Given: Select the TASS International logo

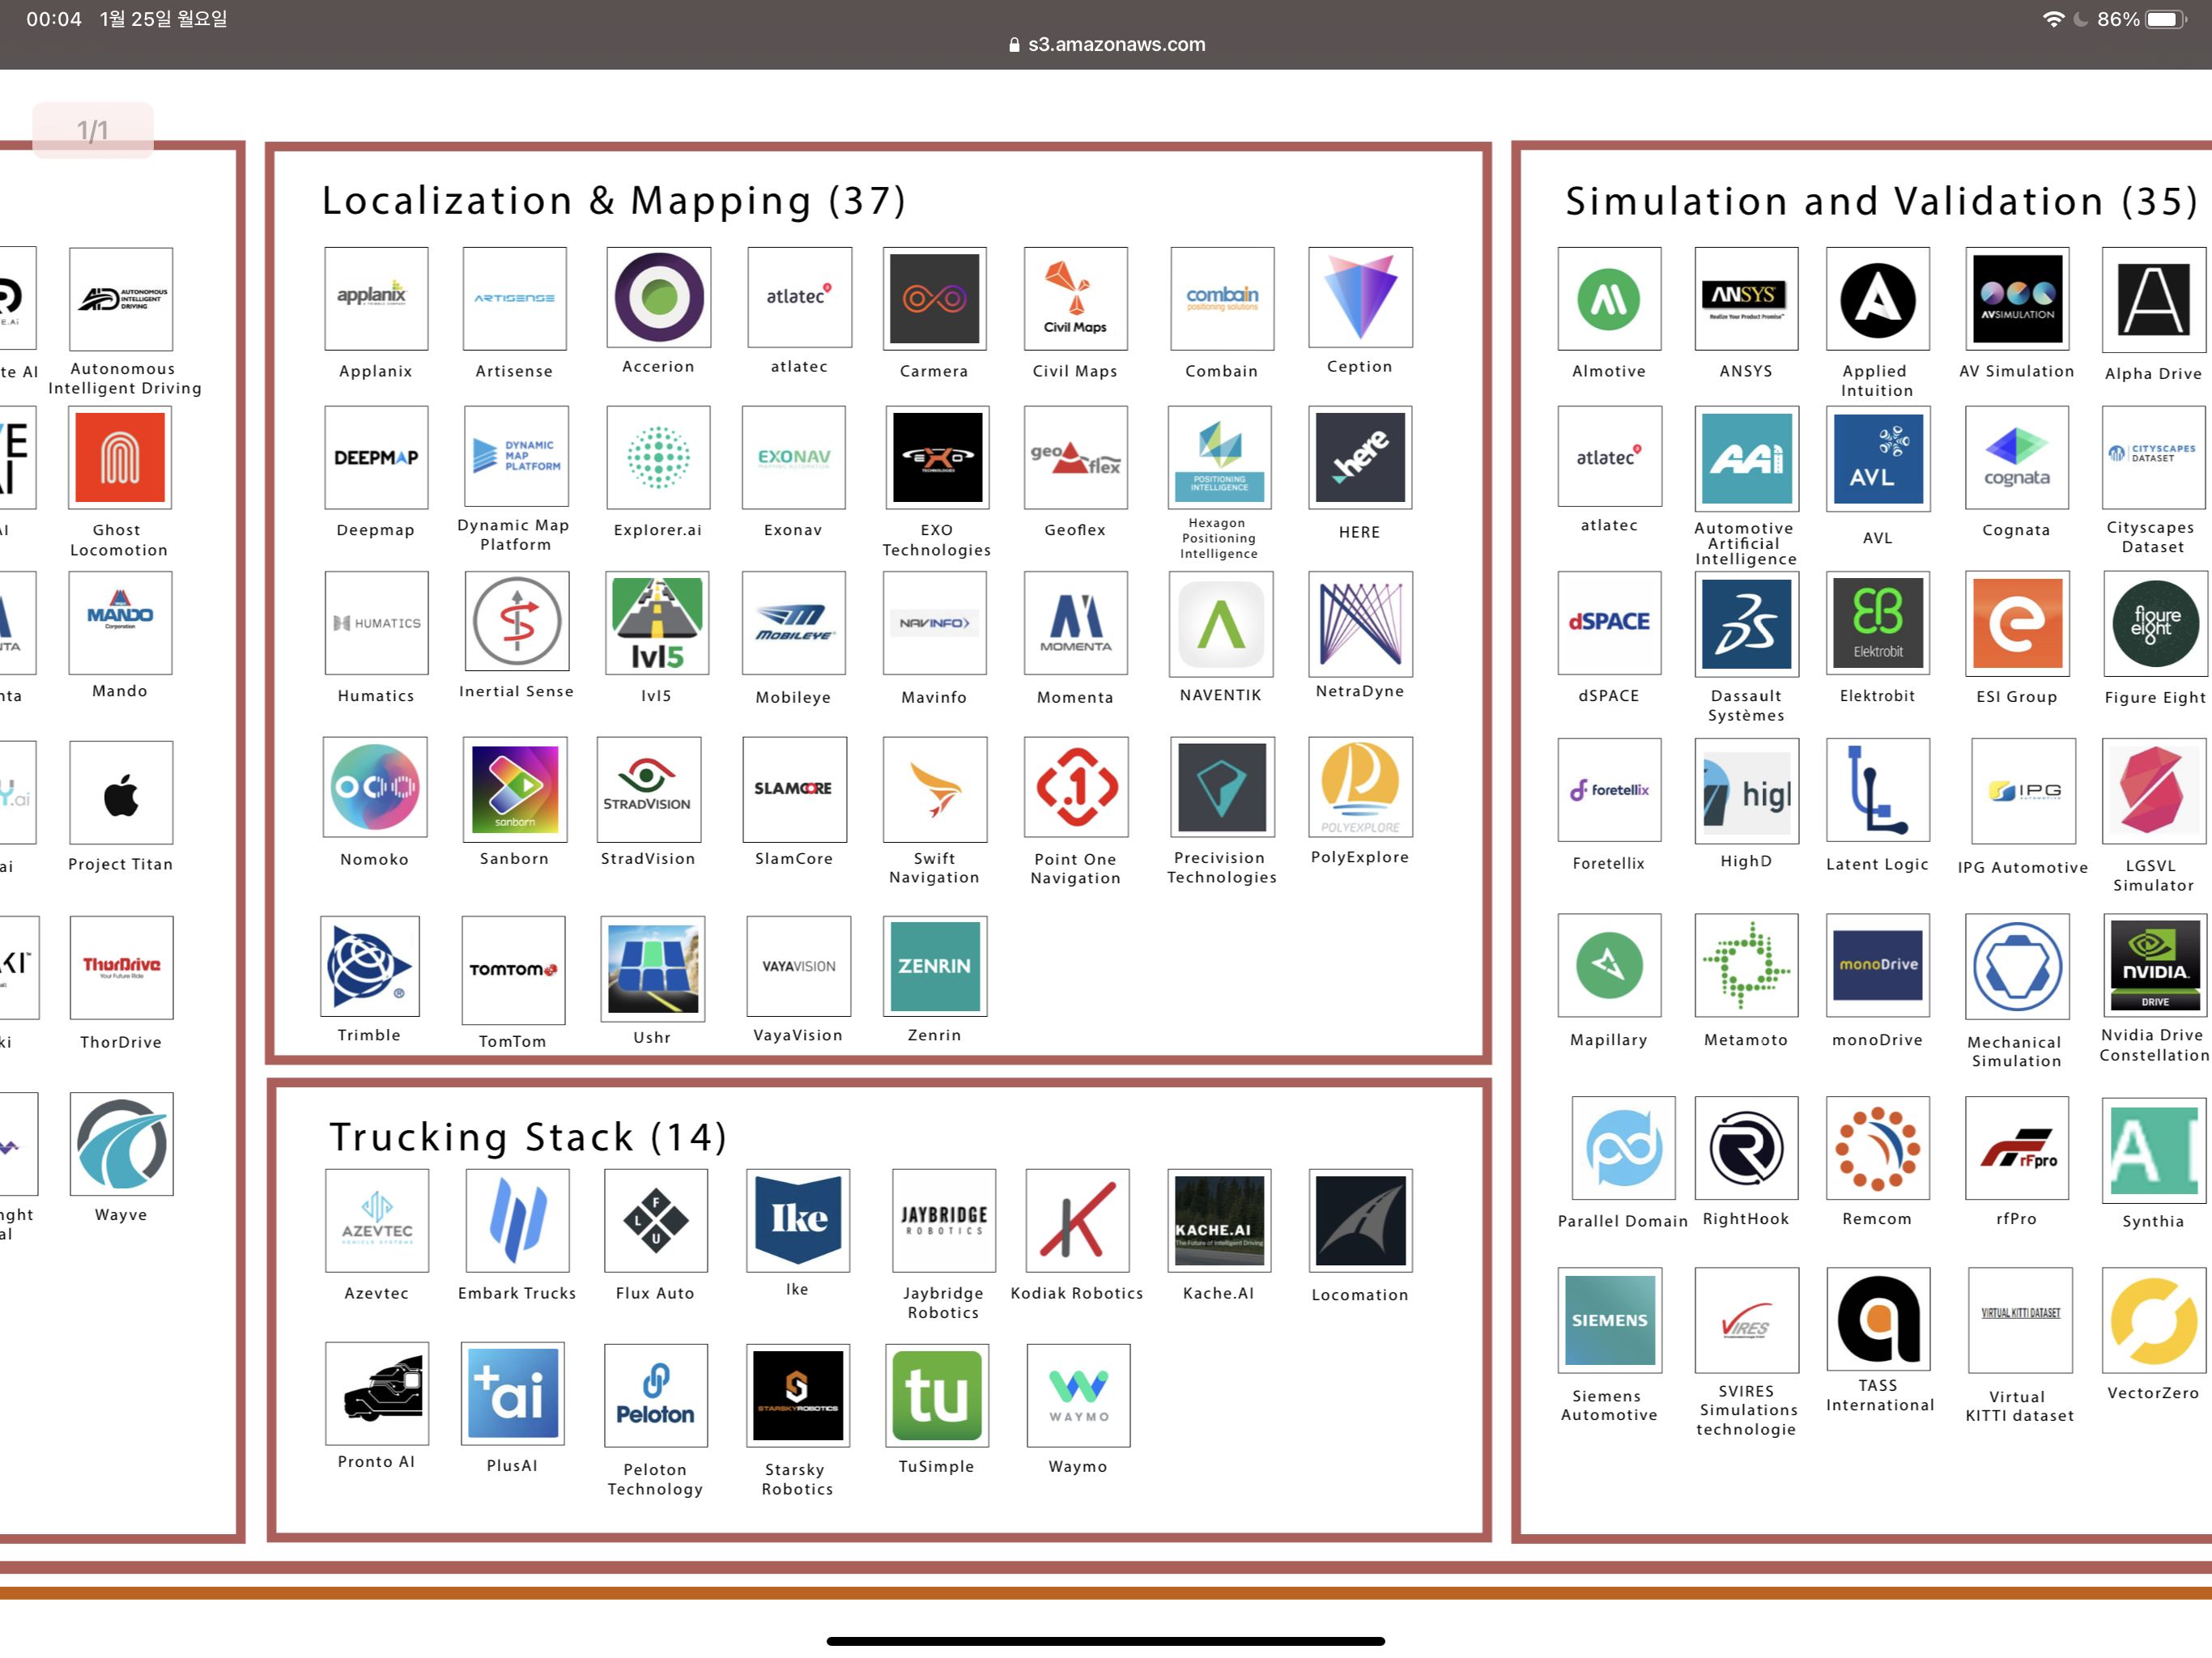Looking at the screenshot, I should [1878, 1319].
